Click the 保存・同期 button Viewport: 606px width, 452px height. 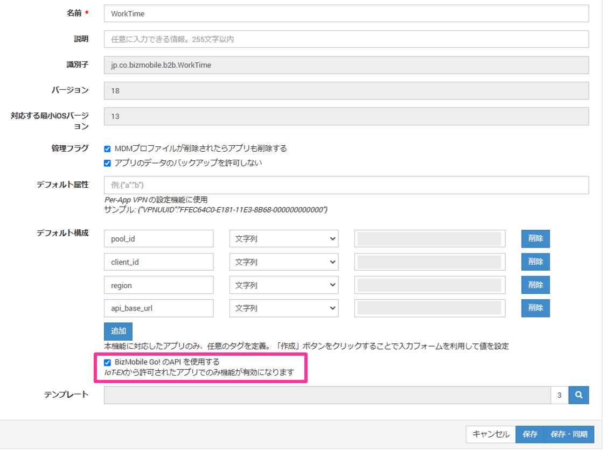(569, 434)
